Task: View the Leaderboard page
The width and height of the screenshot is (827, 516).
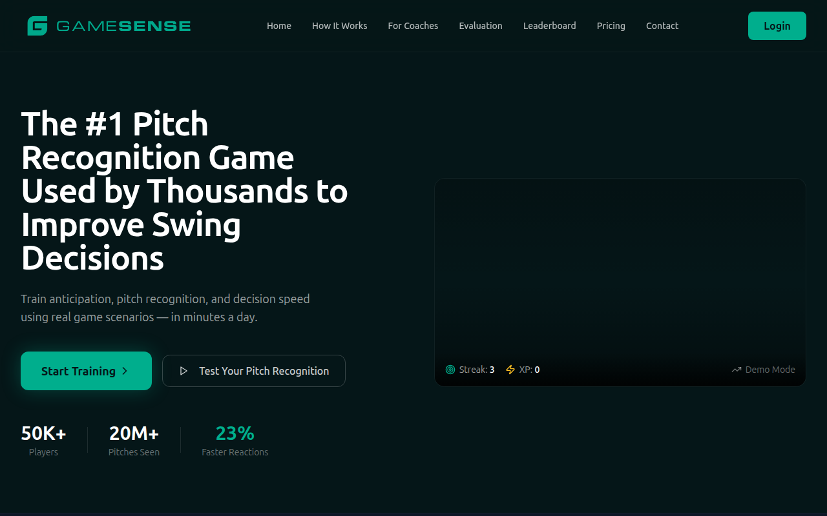Action: tap(550, 26)
